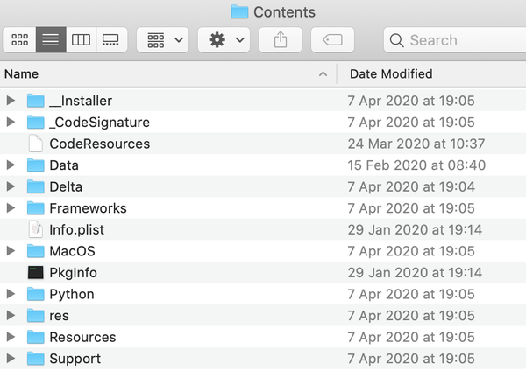Switch to column view layout
Viewport: 526px width, 385px height.
(x=81, y=40)
